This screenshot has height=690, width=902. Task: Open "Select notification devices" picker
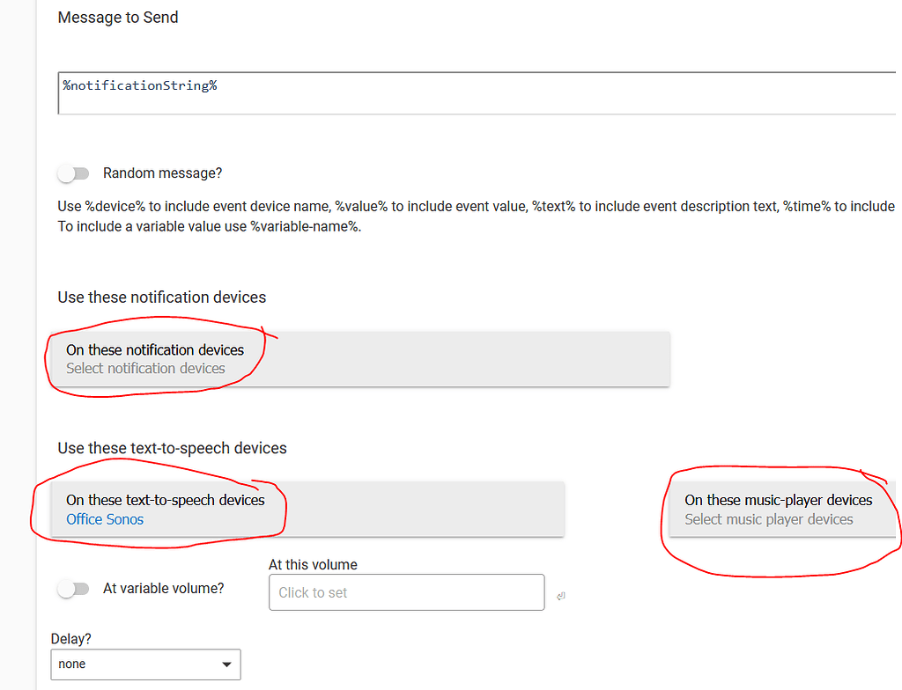(145, 368)
